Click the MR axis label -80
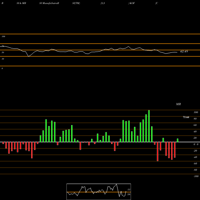The image size is (200, 200). click(195, 170)
